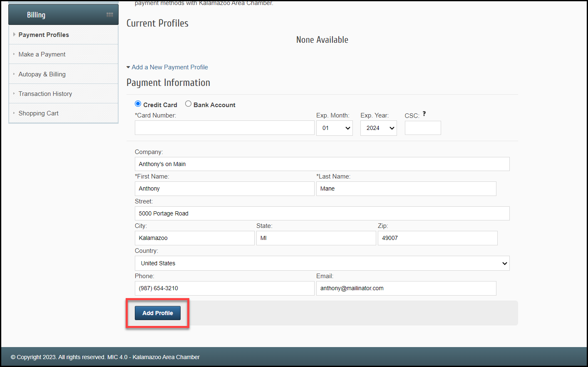Click the Billing panel grid icon
This screenshot has height=367, width=588.
tap(110, 15)
